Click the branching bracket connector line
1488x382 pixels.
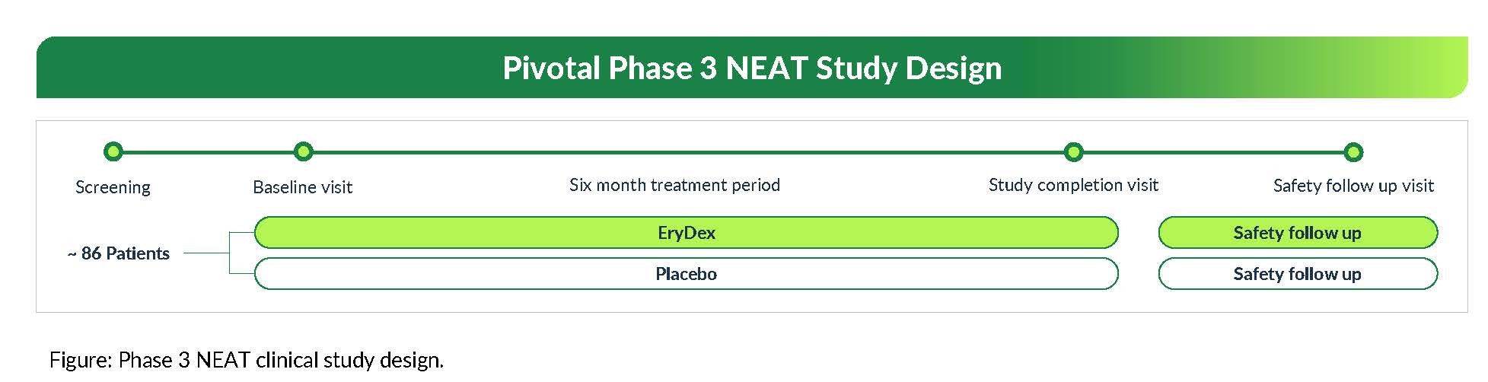click(230, 253)
